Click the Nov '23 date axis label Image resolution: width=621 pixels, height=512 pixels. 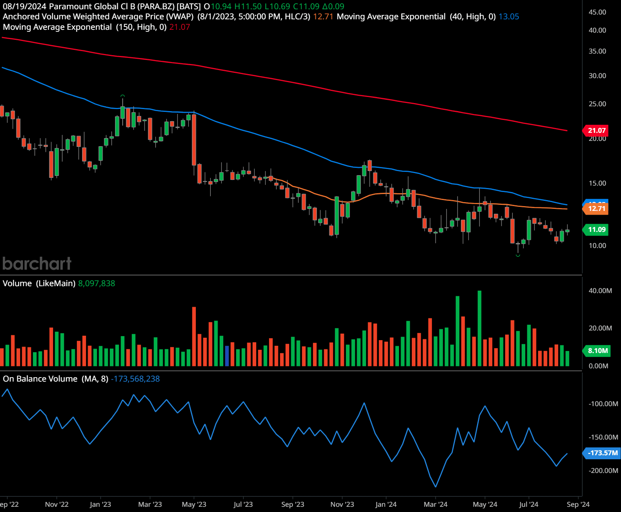(342, 504)
